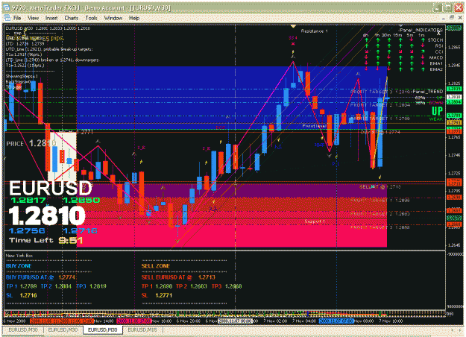Click the green EMA1 arrow in 5m column

[x=412, y=63]
